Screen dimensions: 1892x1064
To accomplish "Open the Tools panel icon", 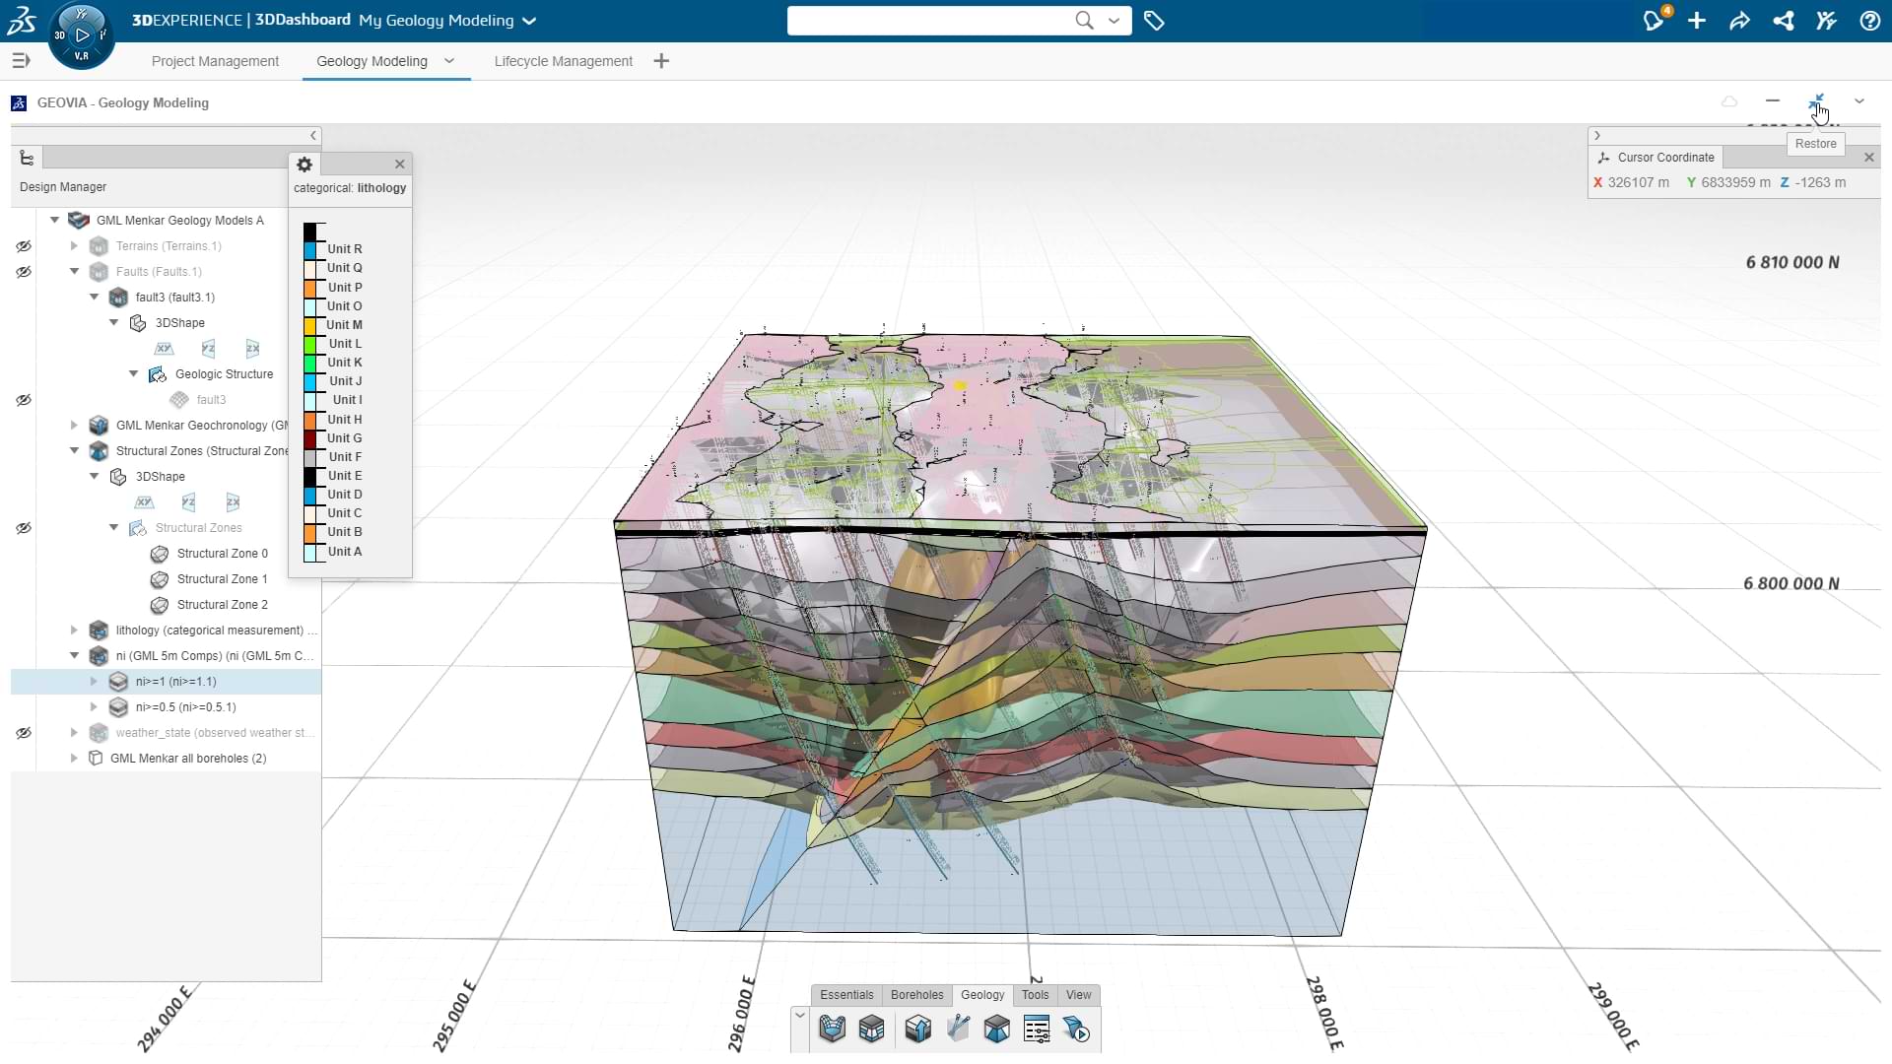I will pos(1035,994).
